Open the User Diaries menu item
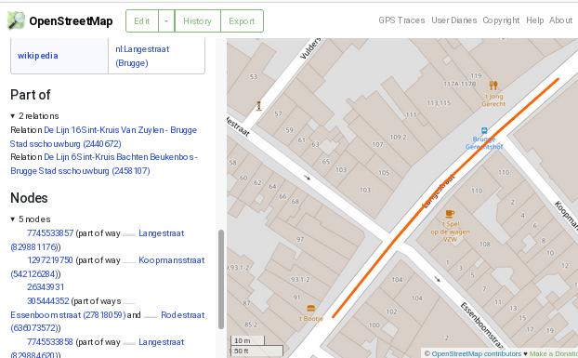 (453, 20)
